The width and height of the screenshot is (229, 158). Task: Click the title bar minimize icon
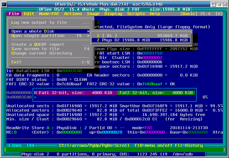[219, 4]
